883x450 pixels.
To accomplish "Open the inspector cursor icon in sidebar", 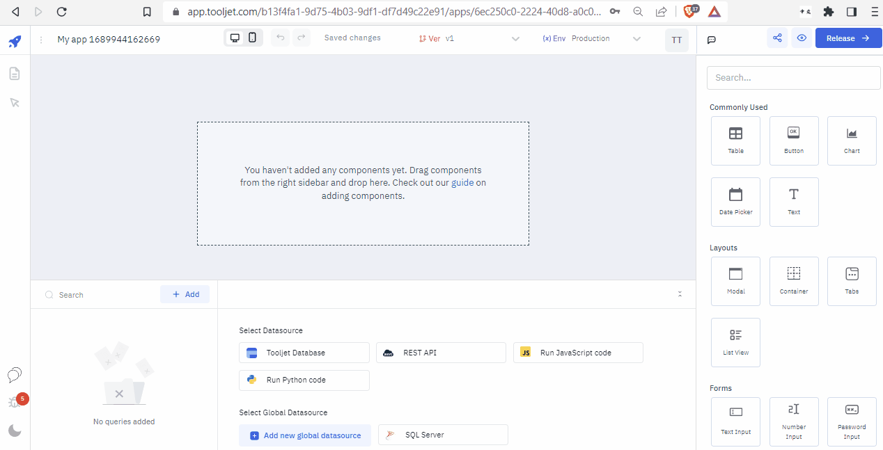I will pos(15,103).
